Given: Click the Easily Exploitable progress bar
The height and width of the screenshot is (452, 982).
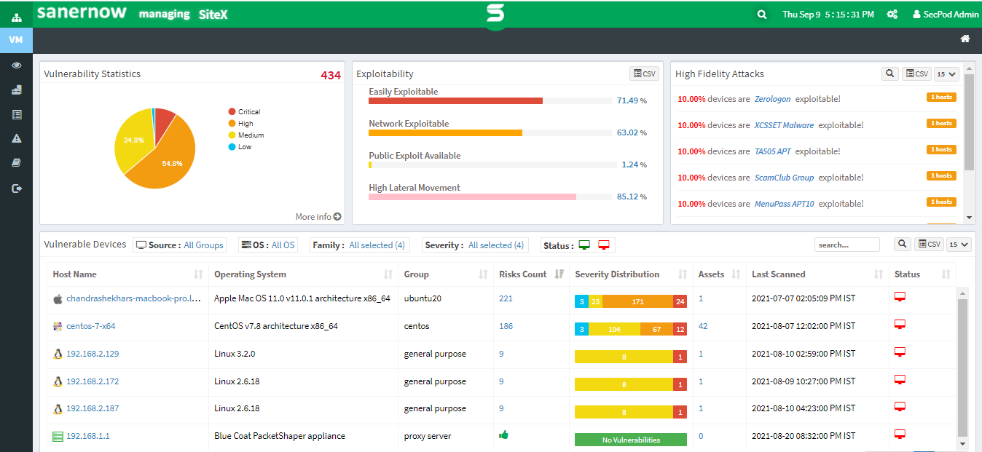Looking at the screenshot, I should [490, 100].
